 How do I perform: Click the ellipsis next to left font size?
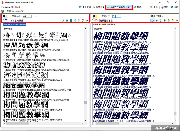(36, 16)
